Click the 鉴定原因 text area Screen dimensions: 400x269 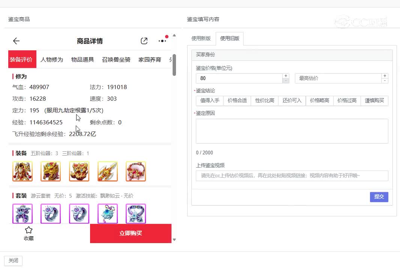click(292, 131)
